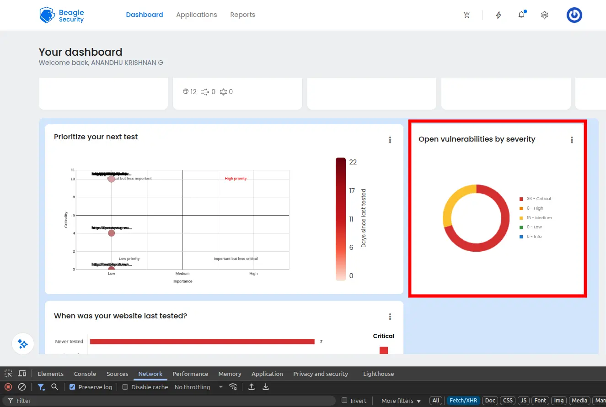Expand the More filters dropdown
606x407 pixels.
[x=401, y=401]
